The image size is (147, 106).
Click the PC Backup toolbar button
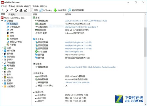pos(46,10)
